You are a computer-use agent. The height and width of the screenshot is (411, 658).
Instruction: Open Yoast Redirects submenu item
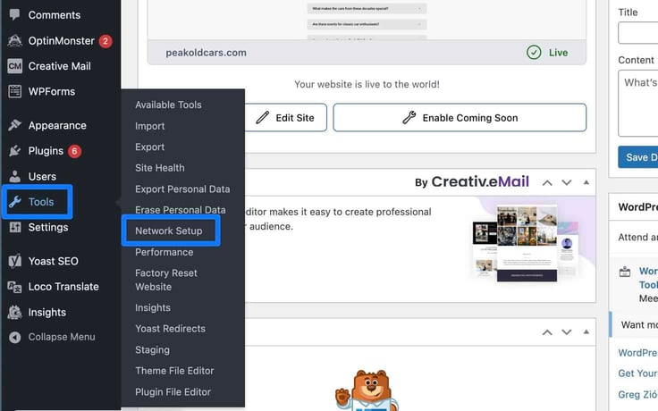coord(171,329)
